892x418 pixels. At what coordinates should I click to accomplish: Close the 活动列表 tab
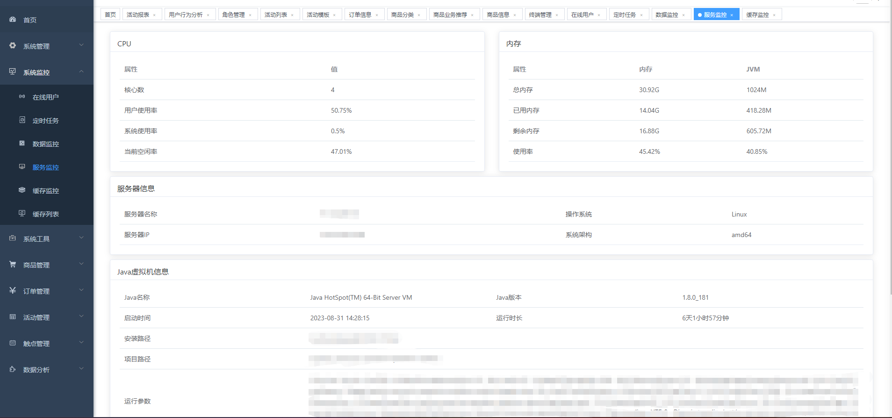point(292,15)
